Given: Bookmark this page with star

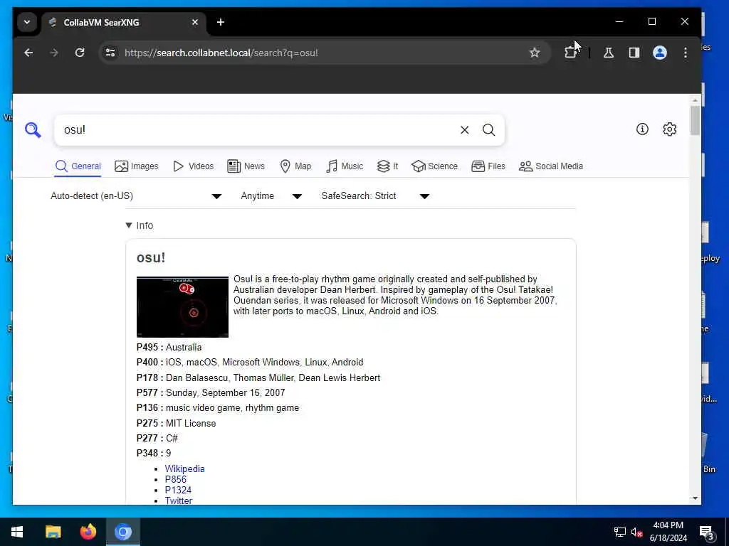Looking at the screenshot, I should click(x=535, y=53).
